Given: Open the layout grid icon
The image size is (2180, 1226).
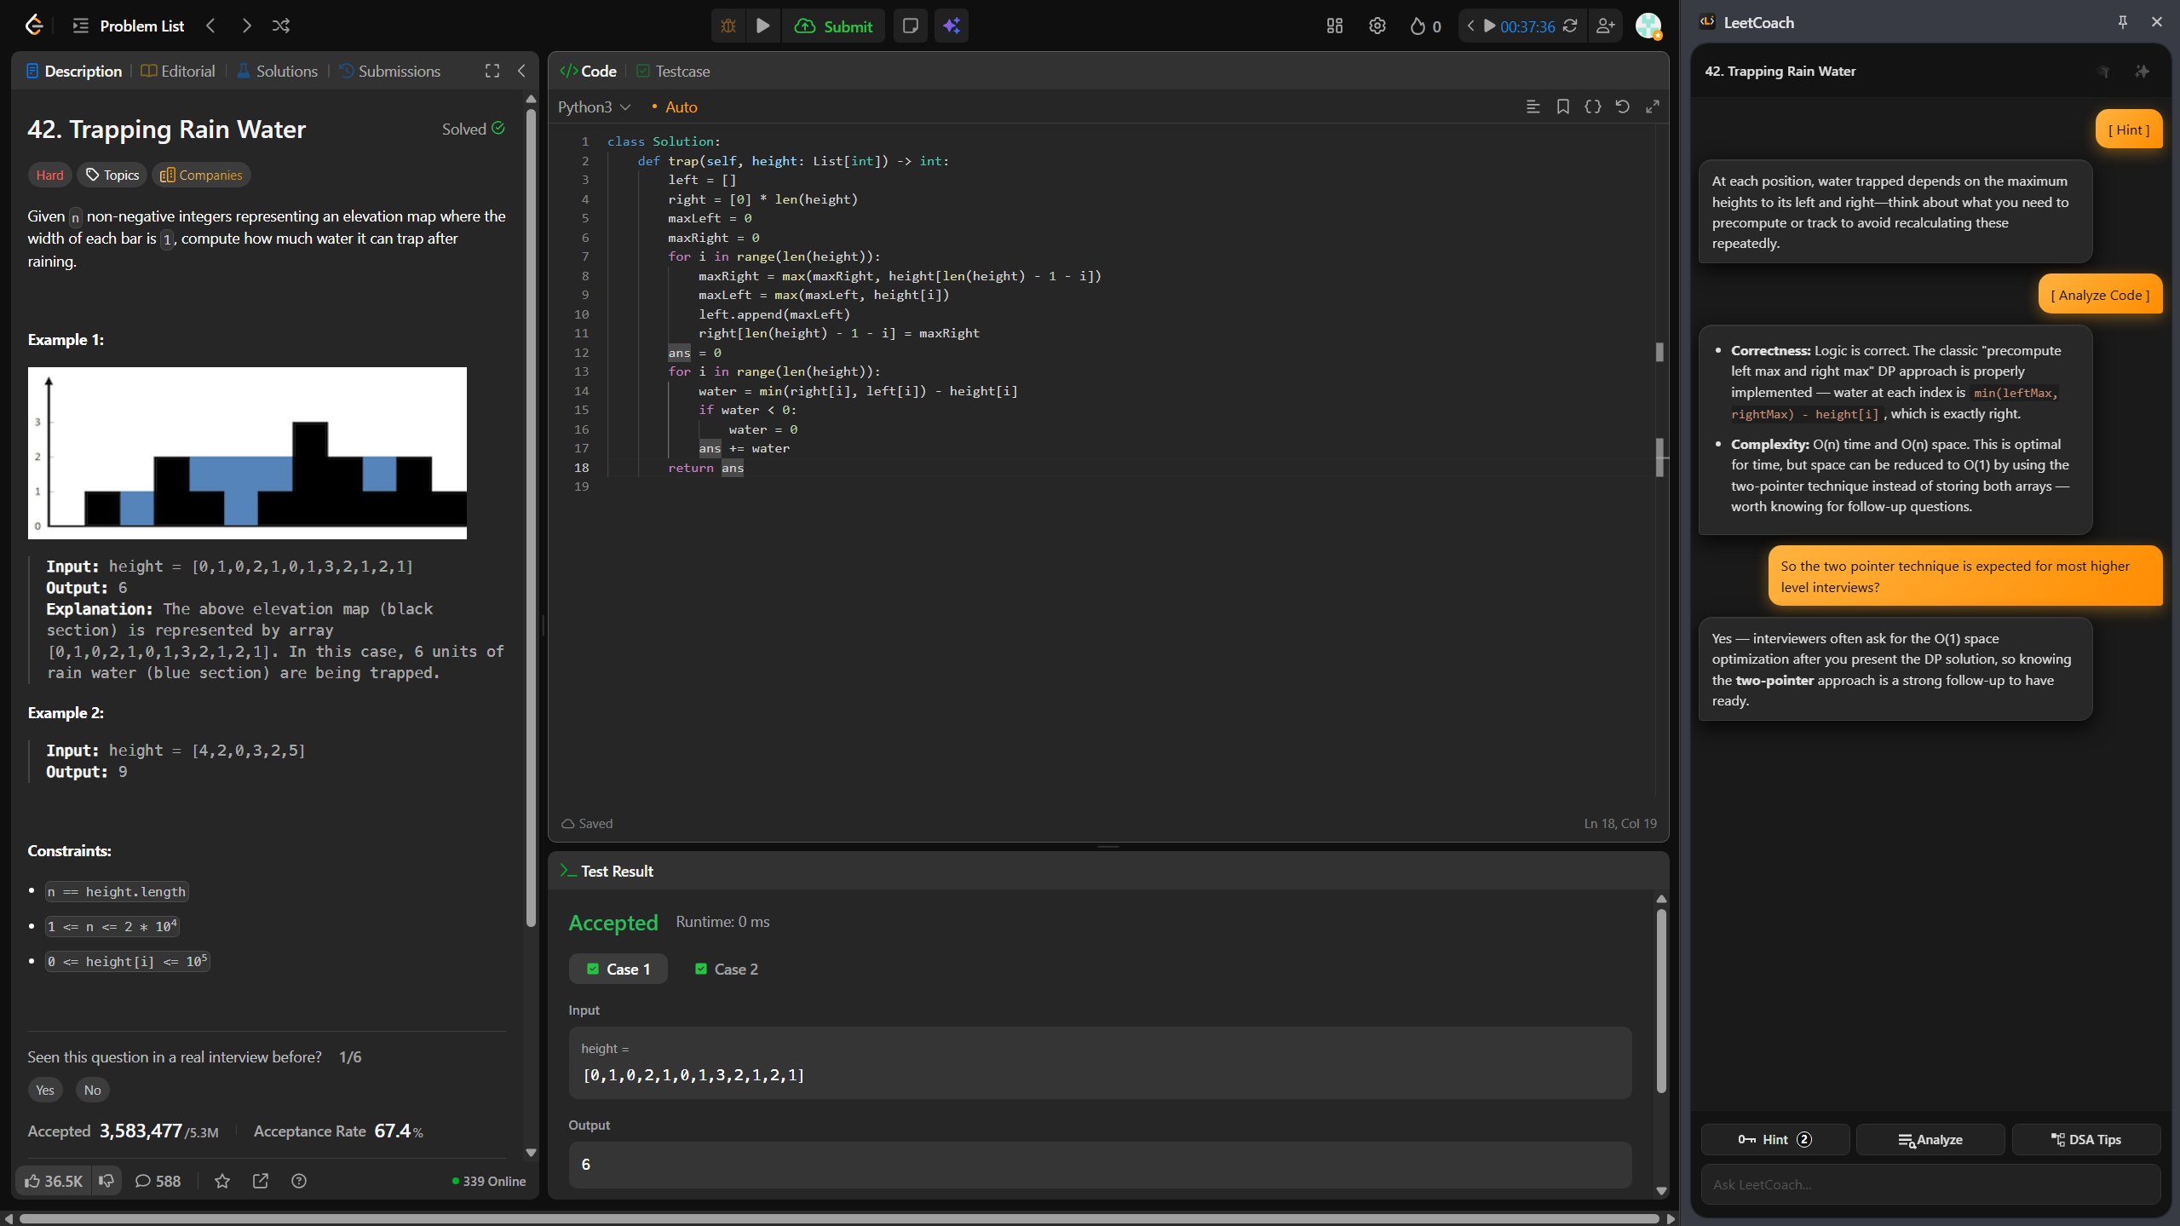Looking at the screenshot, I should click(1335, 26).
